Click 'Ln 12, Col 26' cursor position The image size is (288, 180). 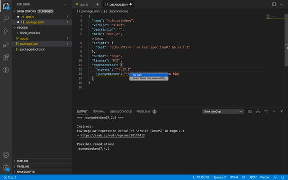(x=201, y=177)
